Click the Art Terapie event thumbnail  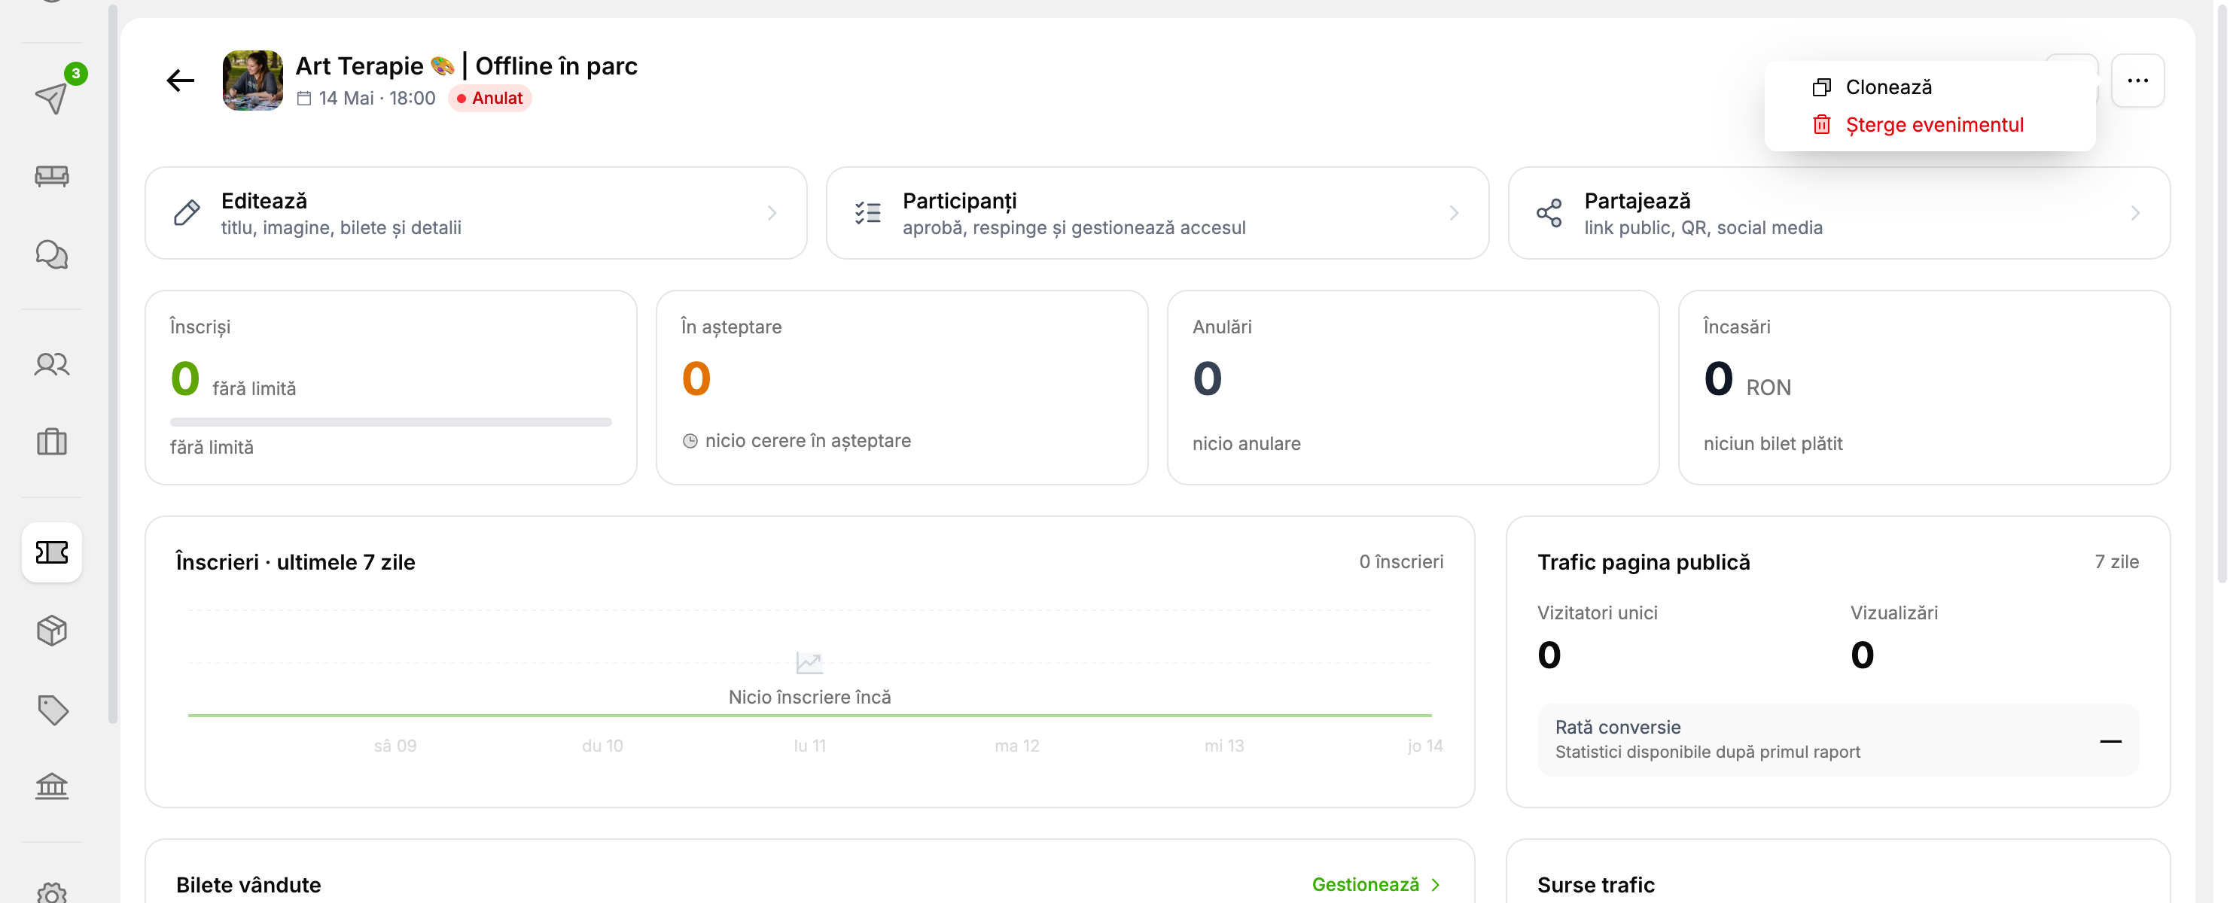(252, 81)
